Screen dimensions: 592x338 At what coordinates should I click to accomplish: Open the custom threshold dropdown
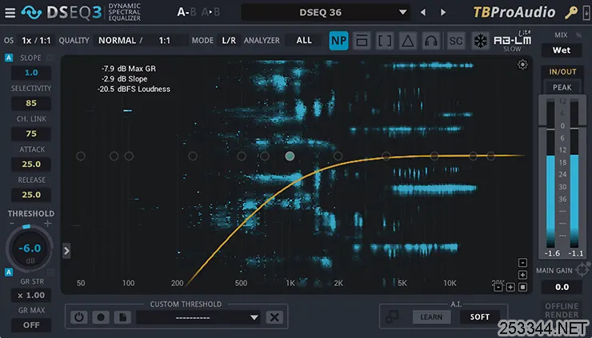pos(198,317)
